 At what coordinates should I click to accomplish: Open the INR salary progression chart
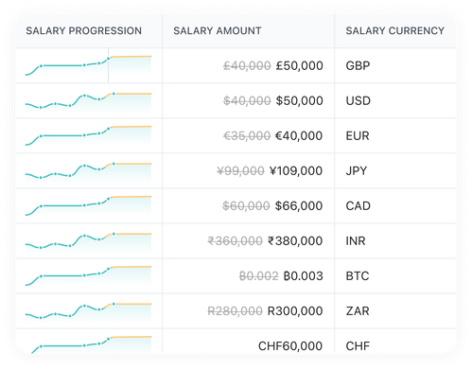tap(89, 240)
